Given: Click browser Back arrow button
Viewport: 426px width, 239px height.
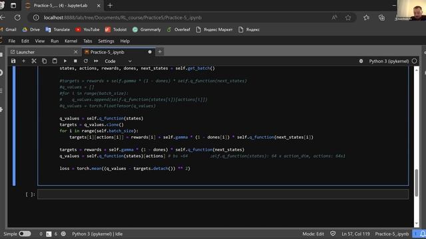Looking at the screenshot, I should (3, 18).
